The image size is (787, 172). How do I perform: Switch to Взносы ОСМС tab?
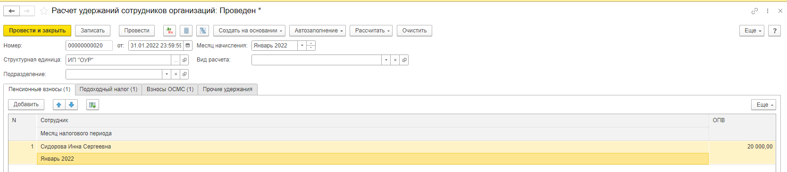[x=170, y=89]
